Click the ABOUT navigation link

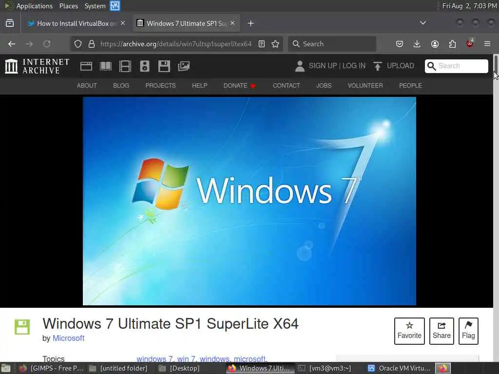87,86
